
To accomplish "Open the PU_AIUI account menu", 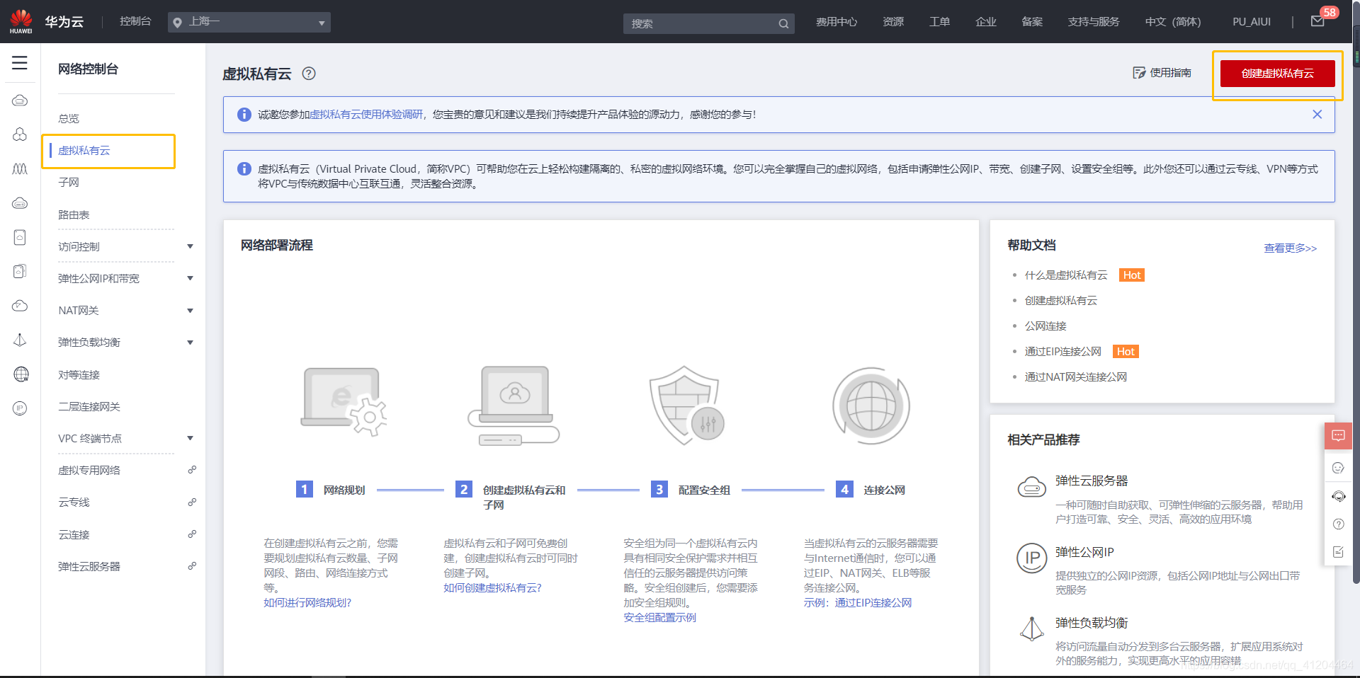I will click(x=1252, y=22).
